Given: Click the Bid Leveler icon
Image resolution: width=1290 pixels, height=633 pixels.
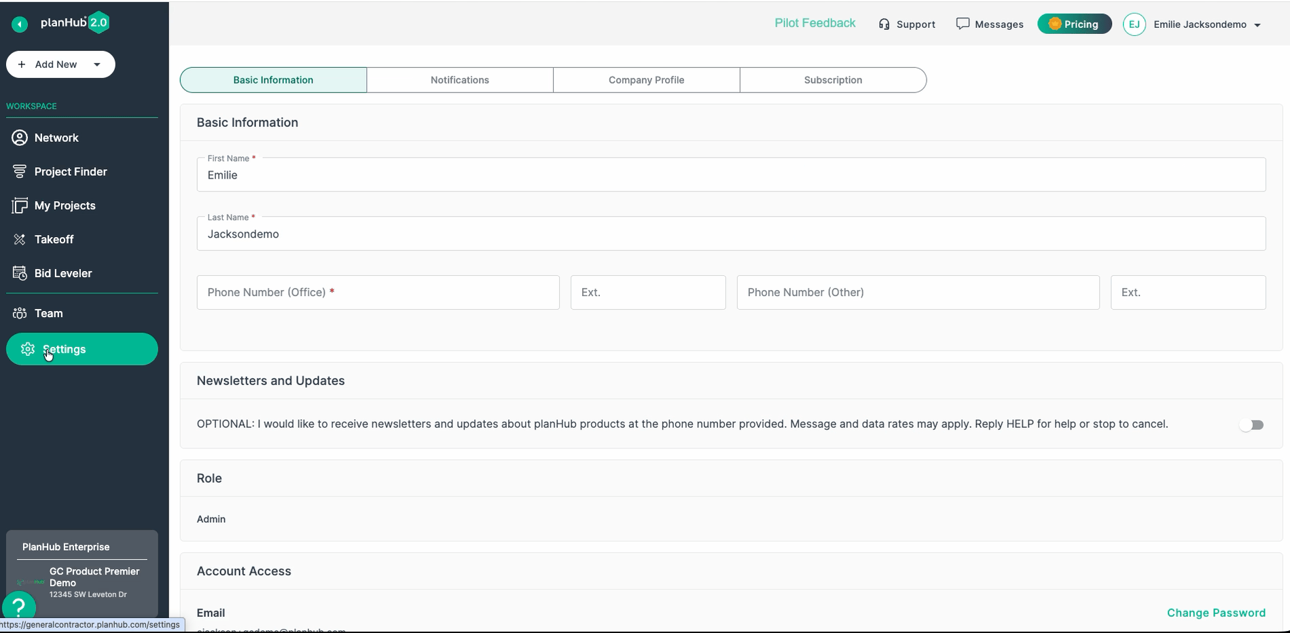Looking at the screenshot, I should 20,274.
